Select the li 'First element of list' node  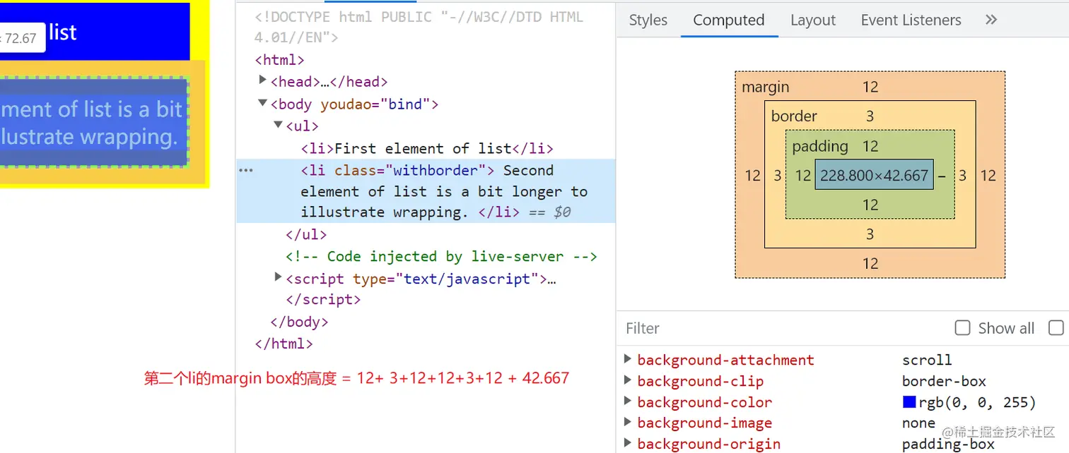click(x=427, y=149)
